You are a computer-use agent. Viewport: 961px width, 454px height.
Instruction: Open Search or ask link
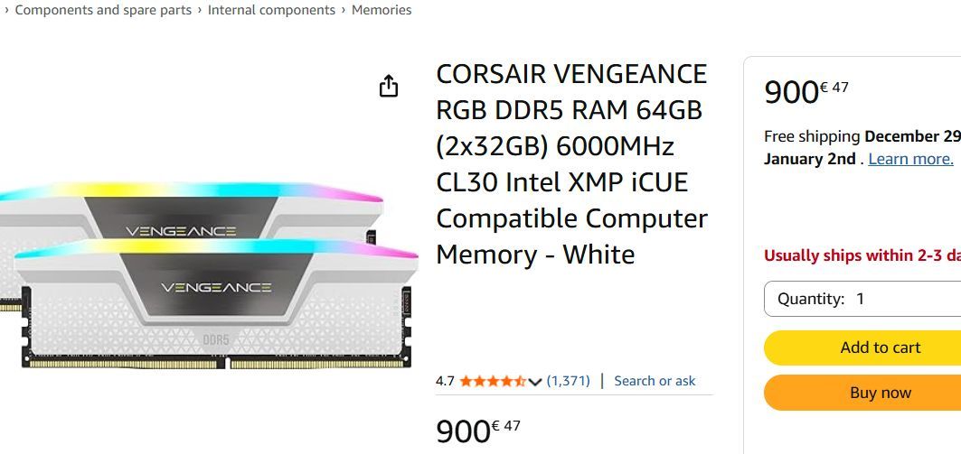click(x=655, y=381)
